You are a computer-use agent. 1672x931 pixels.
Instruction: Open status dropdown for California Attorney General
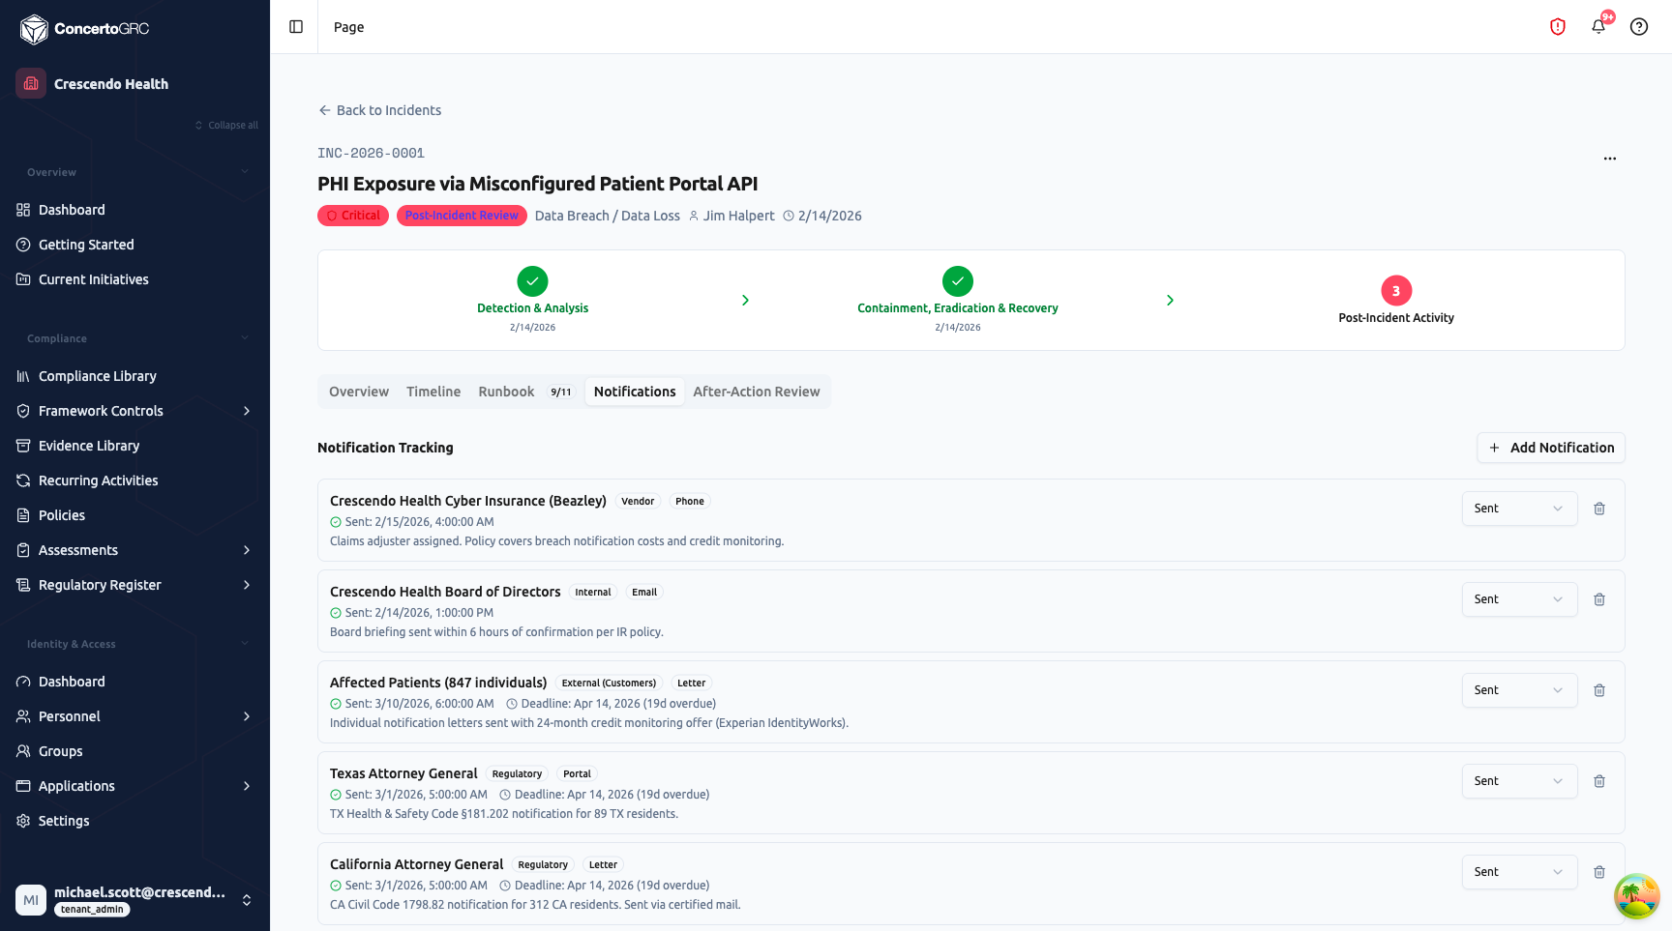pos(1519,872)
